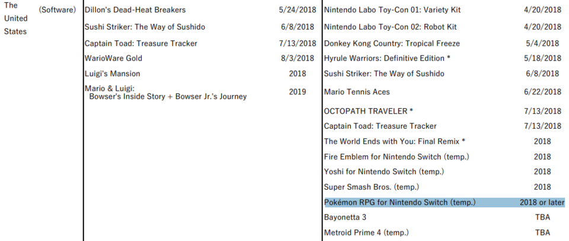Click Nintendo Labo Toy-Con 02: Robot Kit
Screen dimensions: 569x241
click(x=390, y=27)
